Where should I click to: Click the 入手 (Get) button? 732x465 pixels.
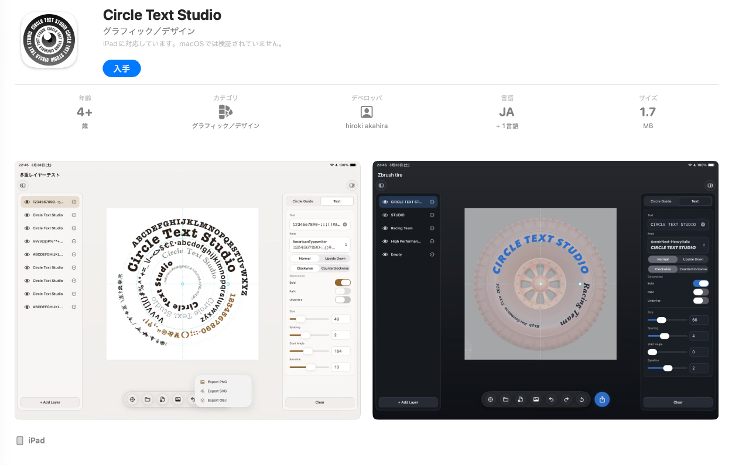(122, 68)
